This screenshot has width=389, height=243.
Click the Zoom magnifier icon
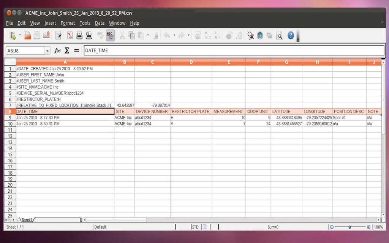tap(279, 35)
